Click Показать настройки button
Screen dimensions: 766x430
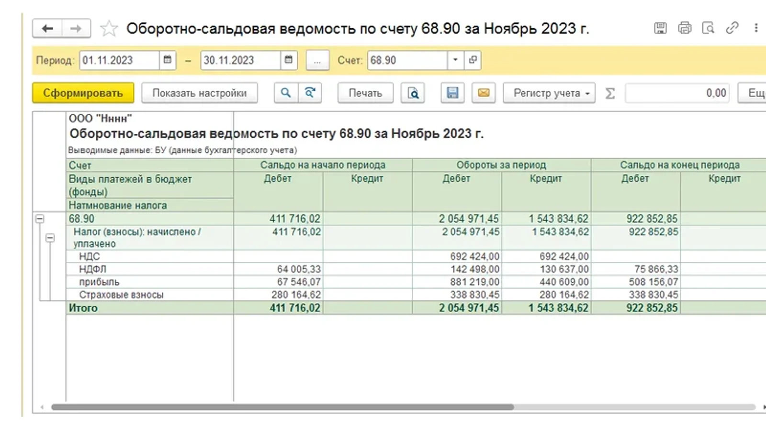coord(199,93)
